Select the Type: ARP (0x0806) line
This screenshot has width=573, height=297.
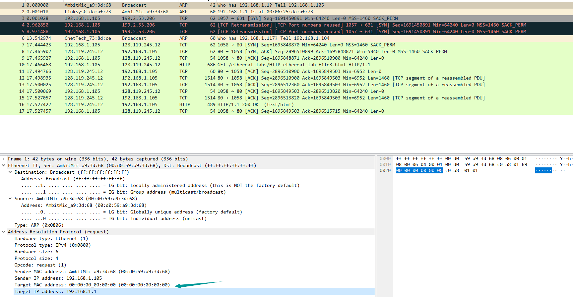39,225
